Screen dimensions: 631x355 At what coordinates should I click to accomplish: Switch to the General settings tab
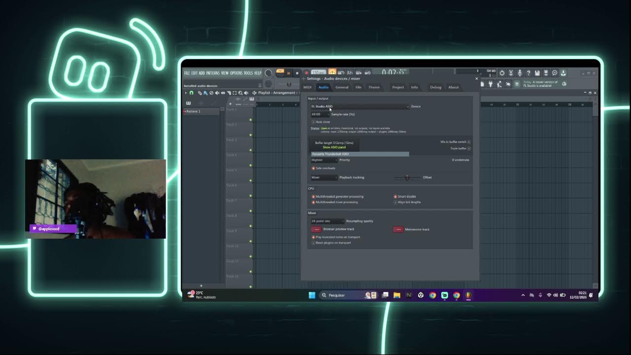(x=342, y=87)
